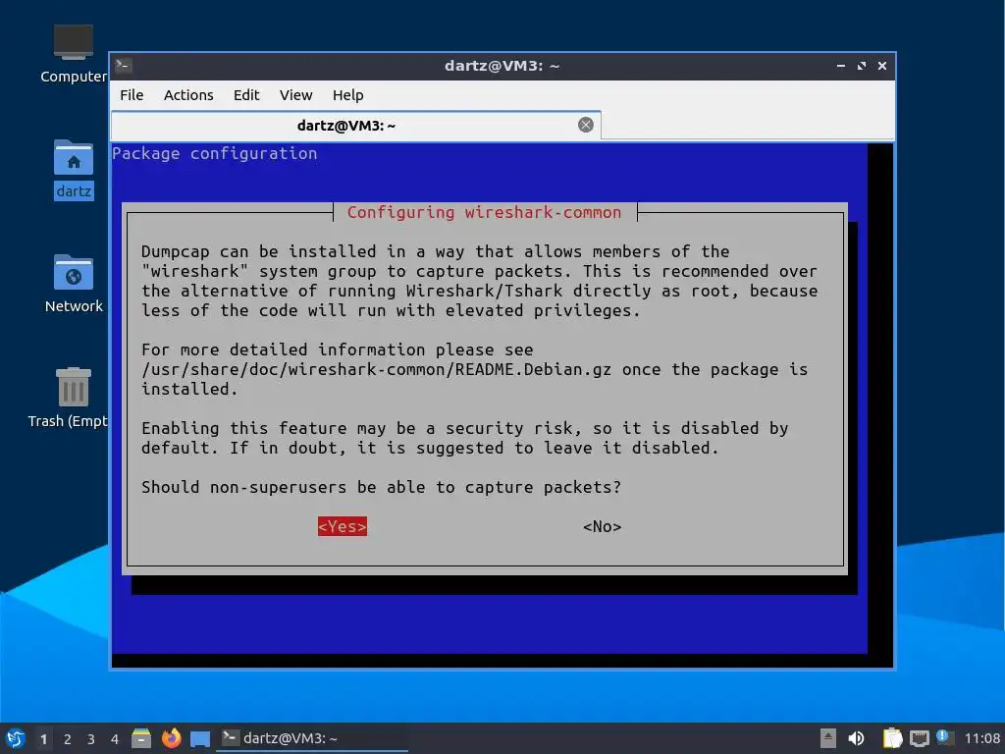Open the volume control tray icon
Viewport: 1005px width, 754px height.
tap(856, 738)
